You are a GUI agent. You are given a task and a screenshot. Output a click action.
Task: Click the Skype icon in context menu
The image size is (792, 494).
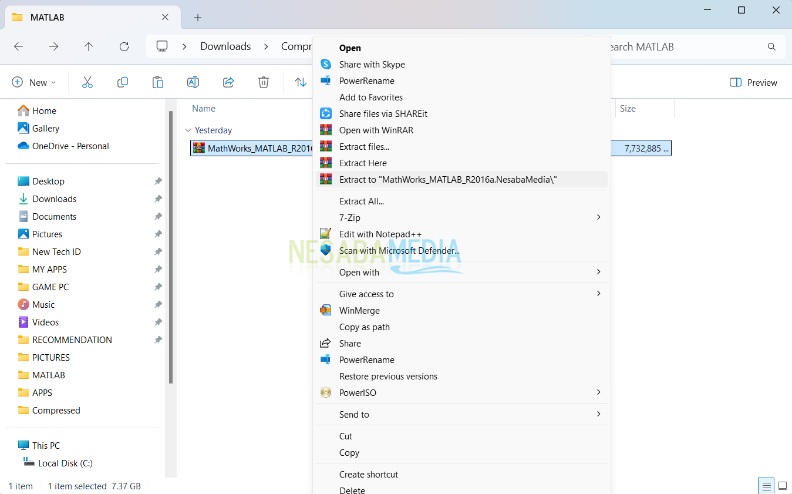[326, 65]
